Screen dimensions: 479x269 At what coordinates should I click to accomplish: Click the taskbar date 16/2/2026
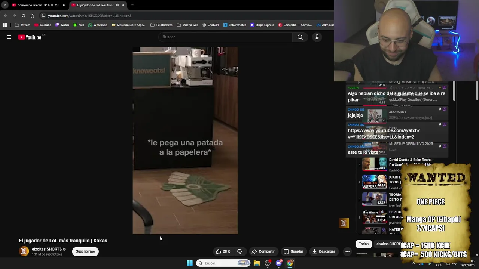click(x=467, y=265)
